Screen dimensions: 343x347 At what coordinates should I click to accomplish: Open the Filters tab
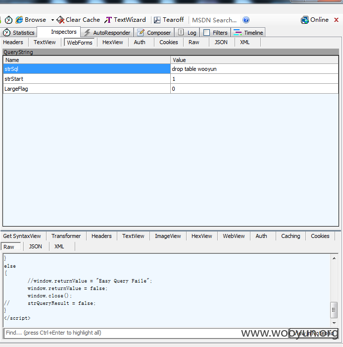point(215,33)
